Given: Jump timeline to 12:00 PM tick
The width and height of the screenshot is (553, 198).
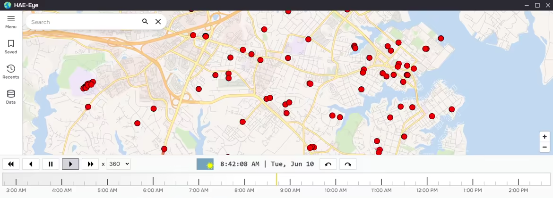Looking at the screenshot, I should pyautogui.click(x=427, y=181).
